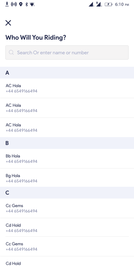Tap the section B header
This screenshot has height=266, width=134.
point(67,143)
